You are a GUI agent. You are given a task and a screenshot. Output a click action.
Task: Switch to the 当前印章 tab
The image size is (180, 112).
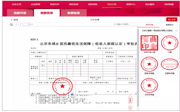pyautogui.click(x=20, y=13)
